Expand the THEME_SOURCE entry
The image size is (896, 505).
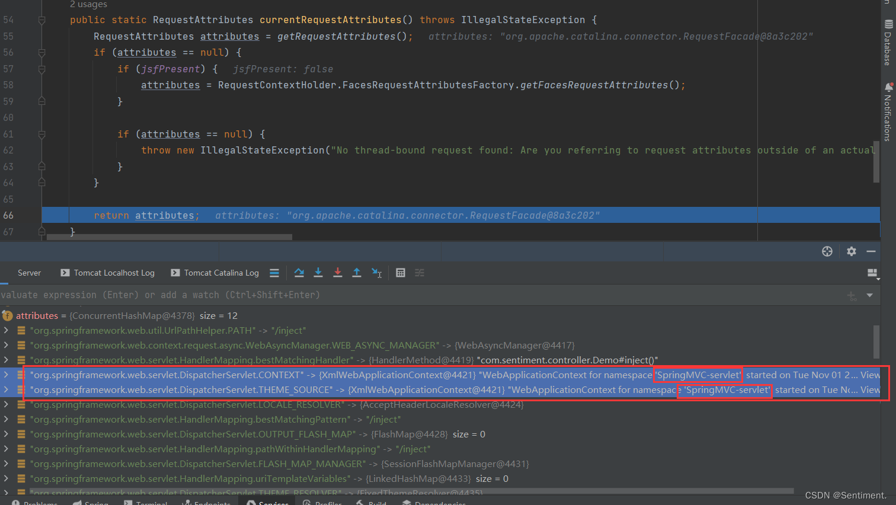6,390
